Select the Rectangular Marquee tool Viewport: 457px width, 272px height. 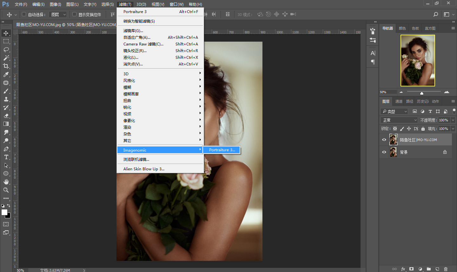(x=6, y=41)
